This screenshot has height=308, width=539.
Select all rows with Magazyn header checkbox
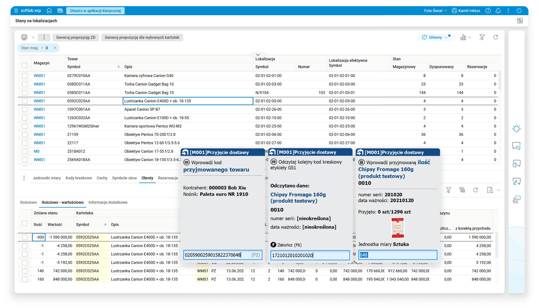[x=25, y=65]
